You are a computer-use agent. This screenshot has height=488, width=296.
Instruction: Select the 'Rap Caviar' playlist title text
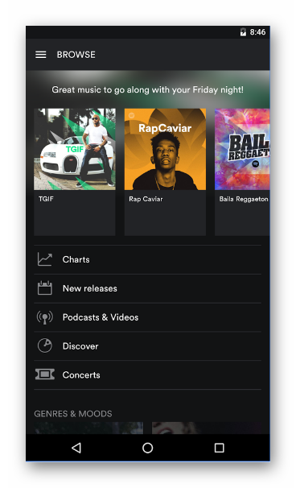click(x=146, y=199)
